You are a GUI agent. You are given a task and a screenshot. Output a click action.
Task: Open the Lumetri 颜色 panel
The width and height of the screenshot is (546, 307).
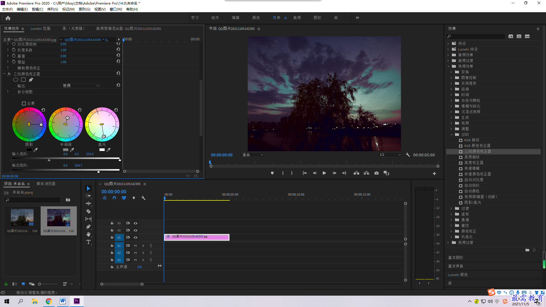click(x=458, y=275)
